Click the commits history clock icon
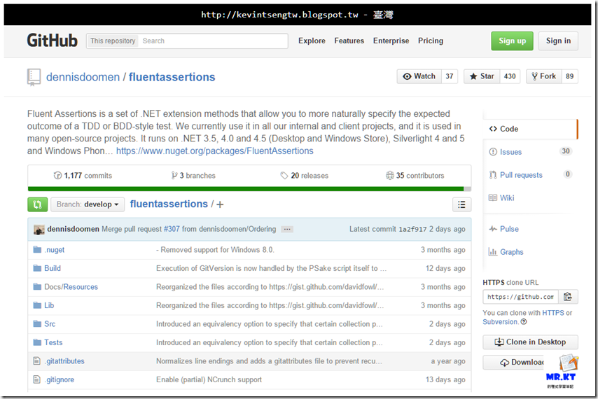Screen dimensions: 598x399 [x=57, y=175]
